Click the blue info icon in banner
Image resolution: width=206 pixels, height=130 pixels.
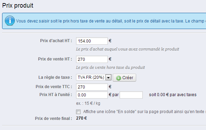(x=10, y=21)
